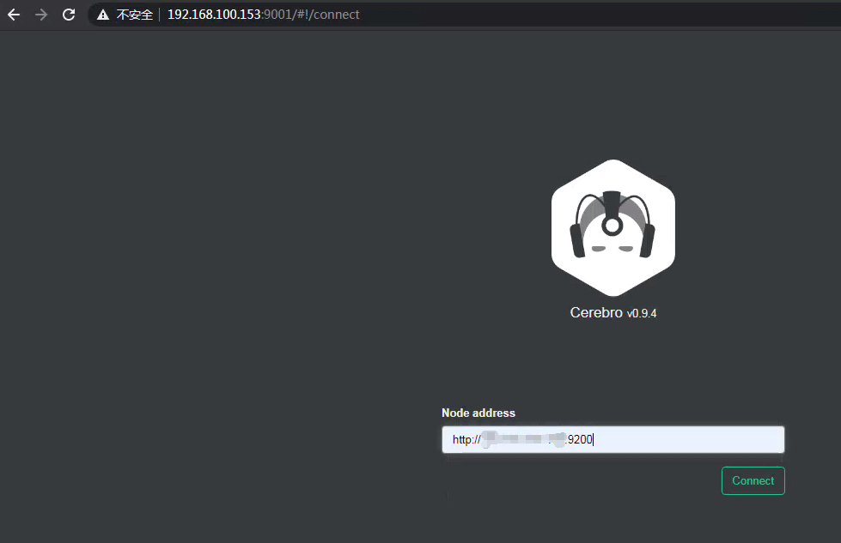Select the address bar URL 192.168.100.153:9001

(264, 15)
